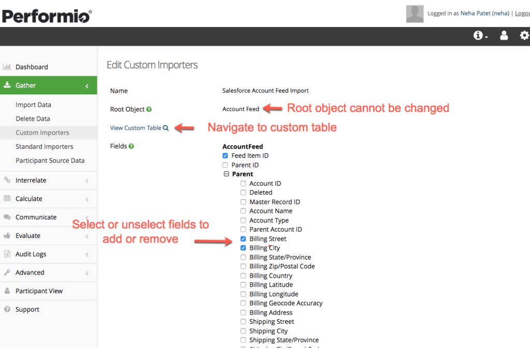Open the Dashboard menu item

(x=49, y=67)
